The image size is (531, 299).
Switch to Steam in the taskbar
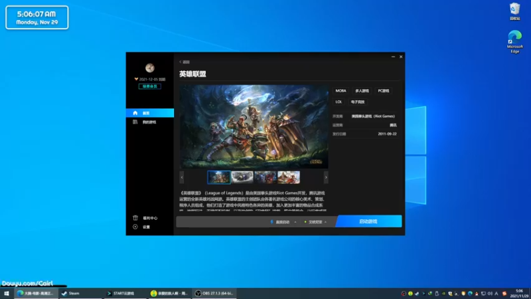click(x=80, y=294)
